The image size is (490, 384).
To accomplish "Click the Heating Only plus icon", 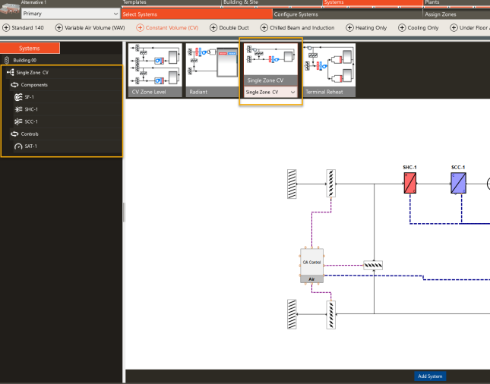I will (349, 28).
